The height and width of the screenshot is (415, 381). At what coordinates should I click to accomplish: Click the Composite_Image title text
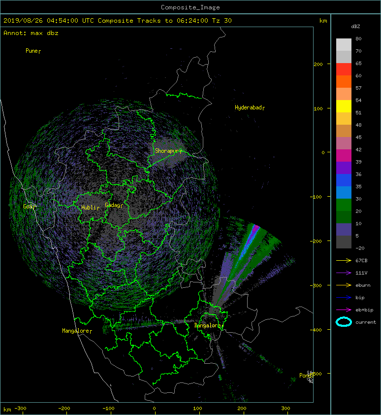click(x=190, y=7)
